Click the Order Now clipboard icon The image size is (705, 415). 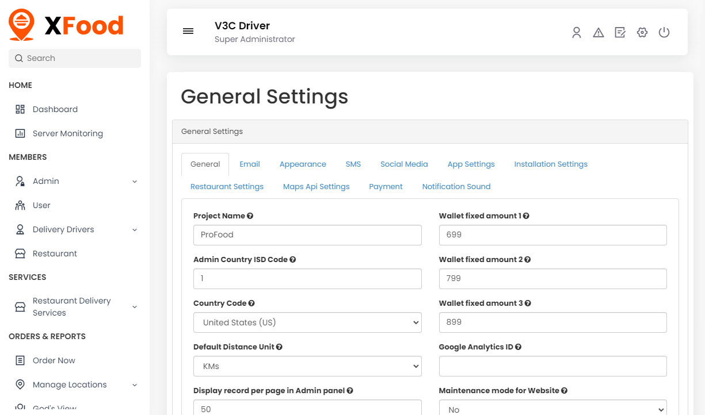(x=20, y=360)
